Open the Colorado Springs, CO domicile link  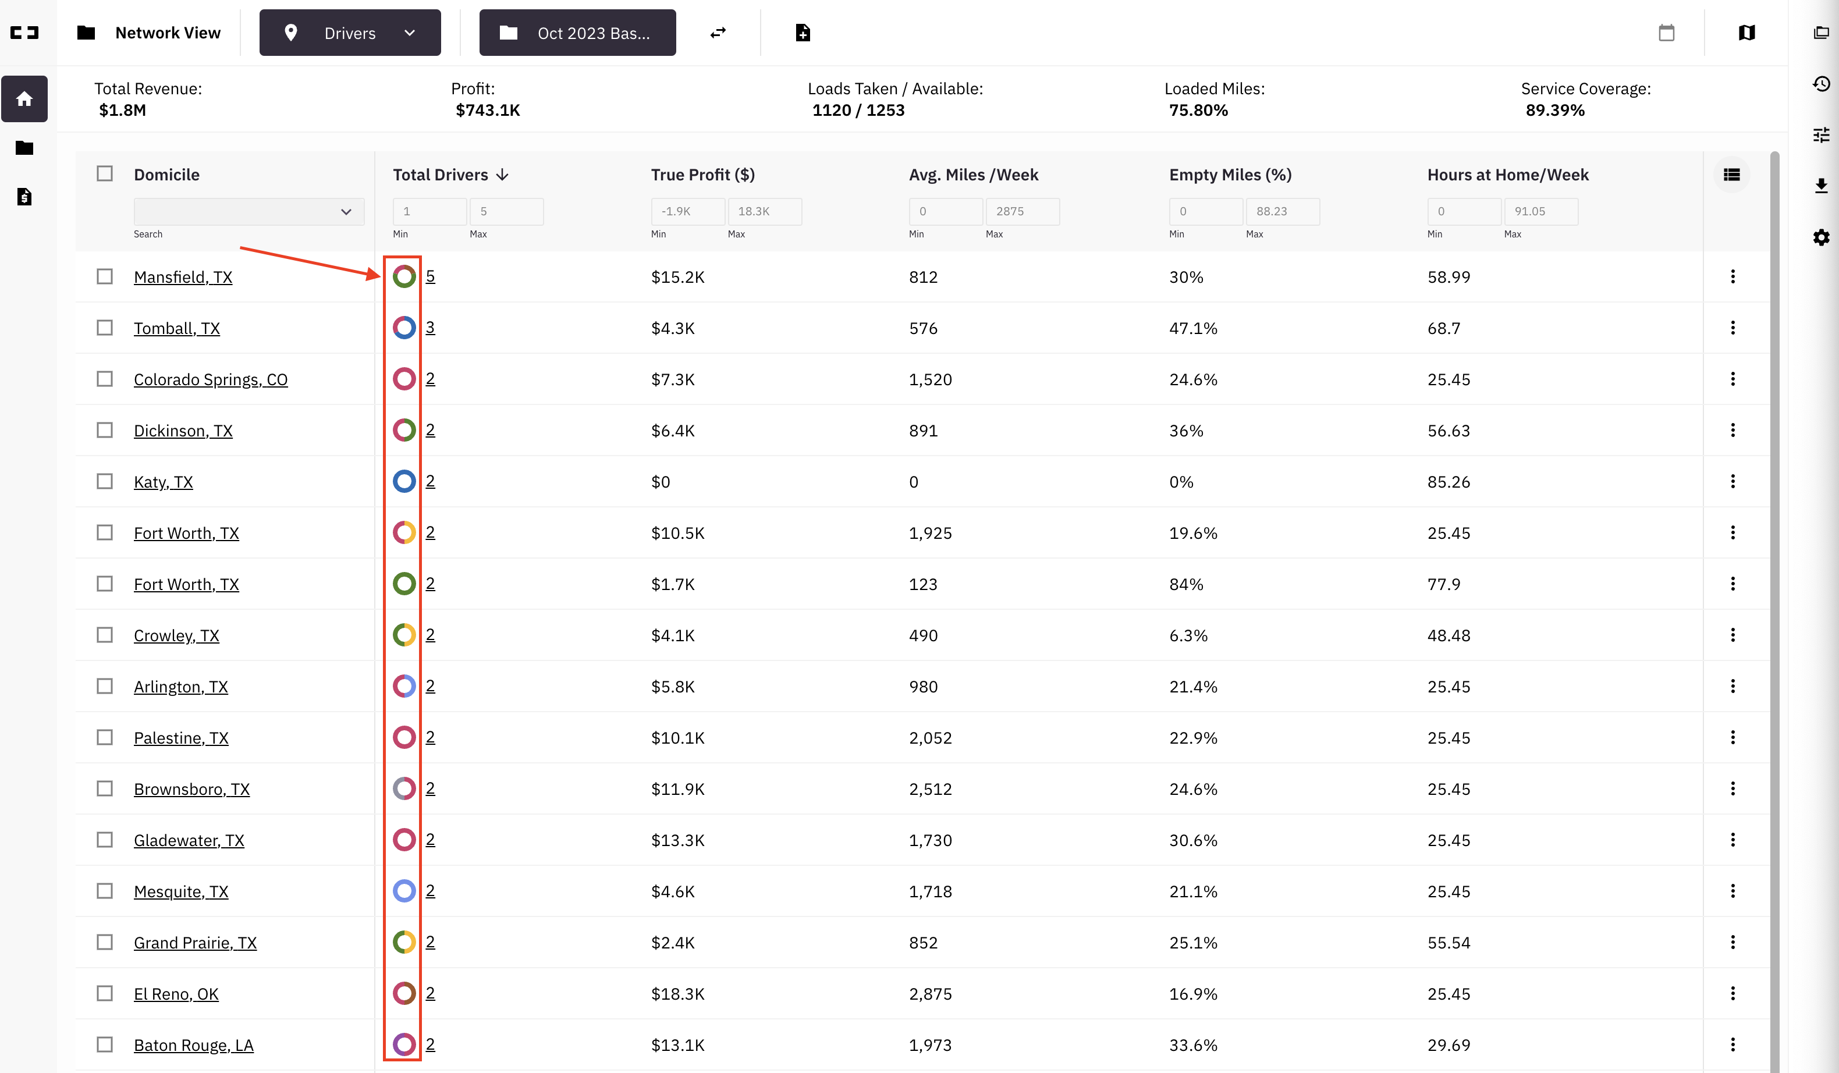[211, 379]
